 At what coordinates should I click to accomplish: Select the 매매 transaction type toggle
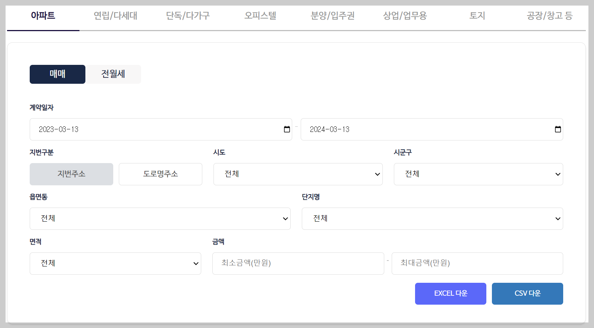click(x=58, y=74)
